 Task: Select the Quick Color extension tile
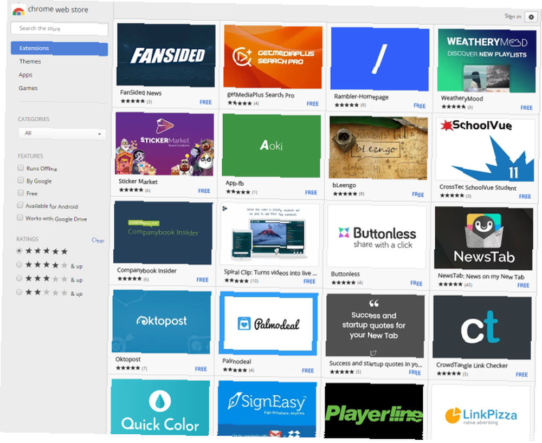(160, 407)
